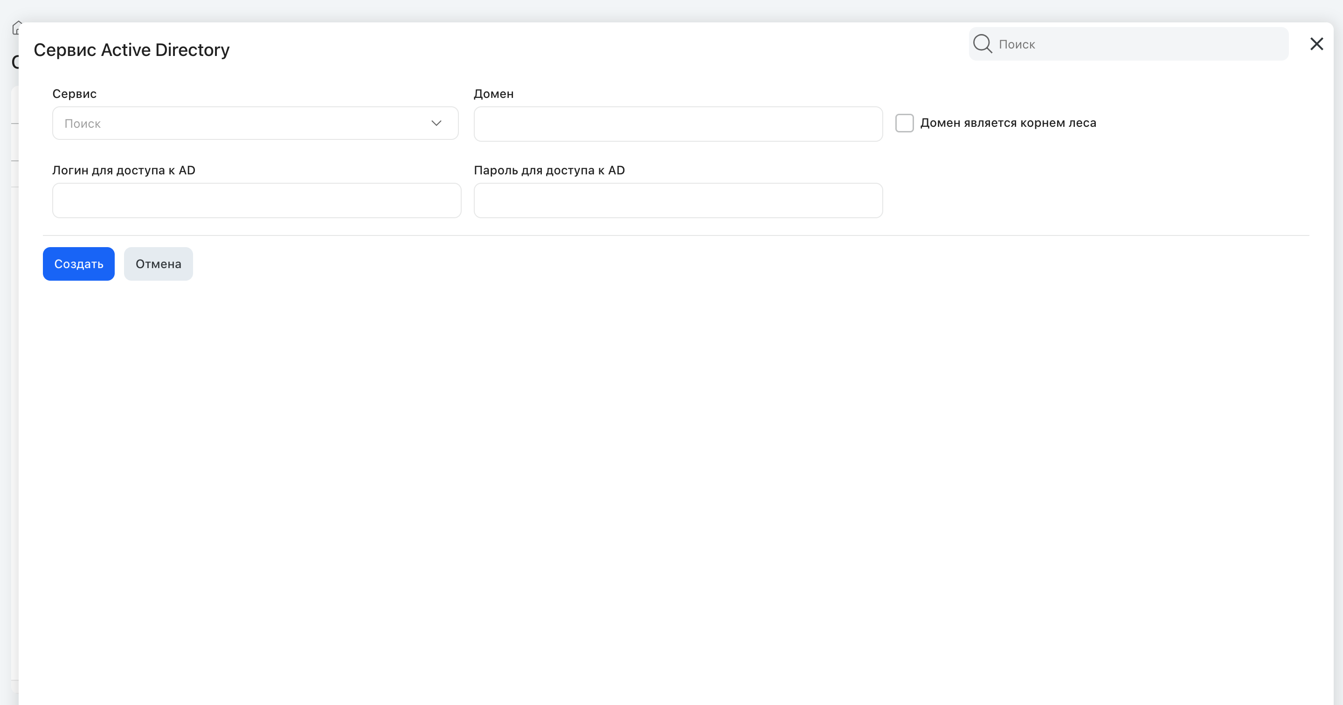Focus the Логин для доступа к AD field
This screenshot has width=1343, height=705.
point(256,200)
